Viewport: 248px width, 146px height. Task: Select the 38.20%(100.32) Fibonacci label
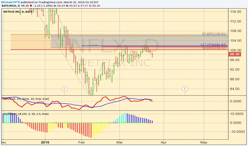coord(214,48)
